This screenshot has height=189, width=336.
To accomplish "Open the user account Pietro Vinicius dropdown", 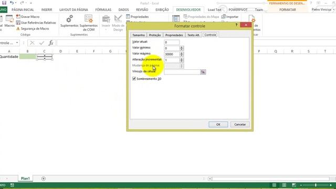I will coord(323,9).
